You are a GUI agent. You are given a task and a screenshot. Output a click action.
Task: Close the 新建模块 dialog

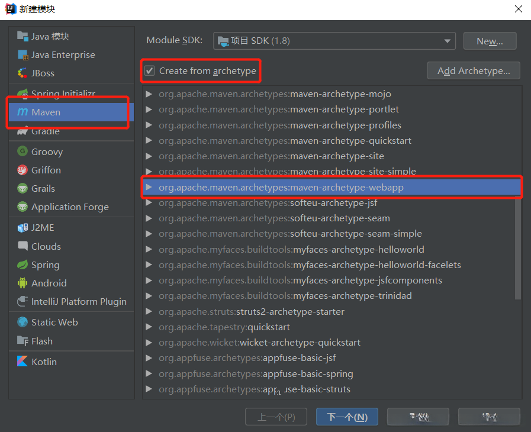coord(519,9)
